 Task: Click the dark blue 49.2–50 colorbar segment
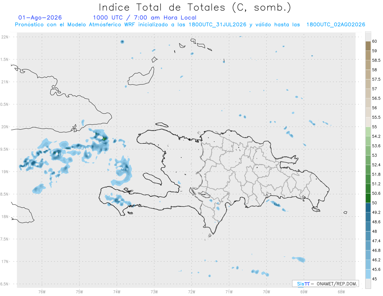[x=368, y=208]
